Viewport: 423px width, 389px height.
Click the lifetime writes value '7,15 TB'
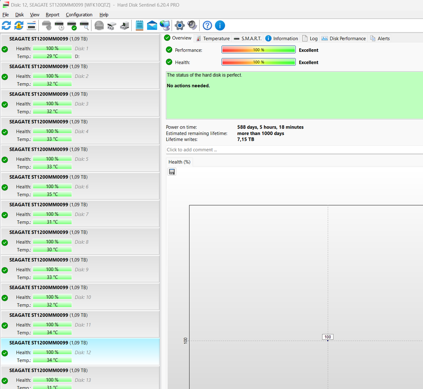click(x=245, y=139)
